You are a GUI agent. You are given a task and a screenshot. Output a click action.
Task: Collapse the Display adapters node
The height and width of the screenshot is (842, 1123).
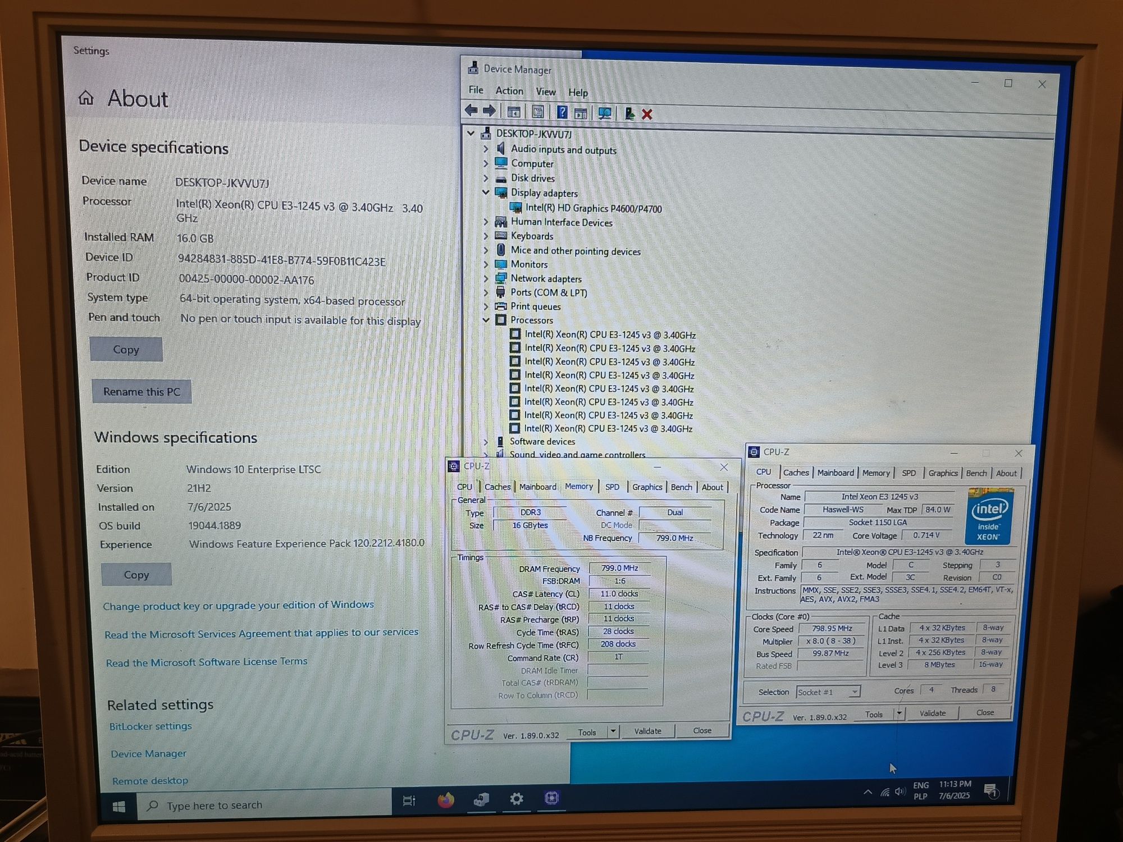(x=486, y=192)
